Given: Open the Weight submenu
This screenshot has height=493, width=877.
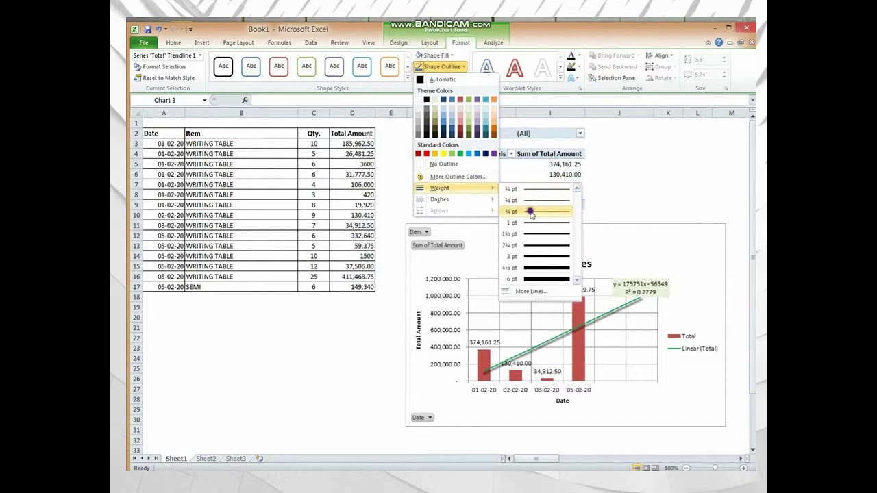Looking at the screenshot, I should (x=456, y=188).
